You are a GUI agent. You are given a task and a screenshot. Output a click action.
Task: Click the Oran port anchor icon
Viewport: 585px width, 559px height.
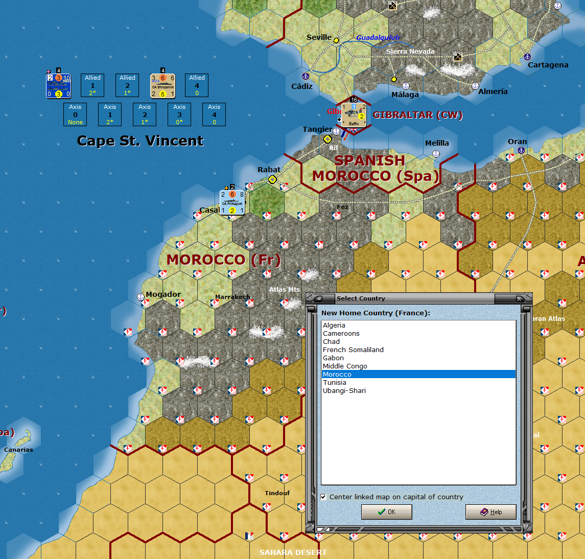(521, 150)
